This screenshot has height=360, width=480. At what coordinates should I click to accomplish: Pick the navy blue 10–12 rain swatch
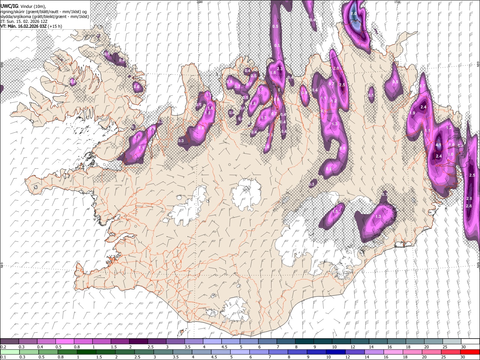335,352
